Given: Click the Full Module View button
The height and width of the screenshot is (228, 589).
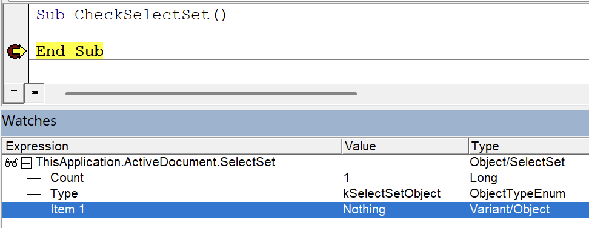Looking at the screenshot, I should pos(34,93).
